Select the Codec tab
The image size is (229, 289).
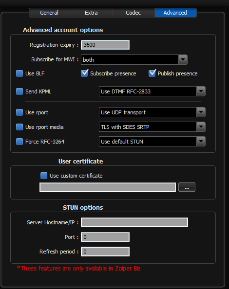(134, 13)
